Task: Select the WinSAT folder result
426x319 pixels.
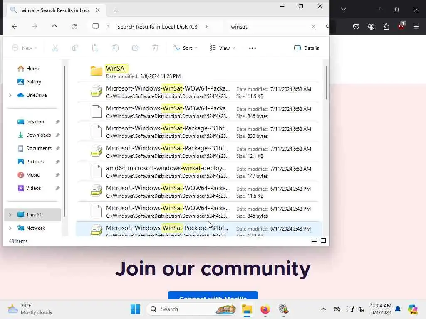Action: point(198,72)
